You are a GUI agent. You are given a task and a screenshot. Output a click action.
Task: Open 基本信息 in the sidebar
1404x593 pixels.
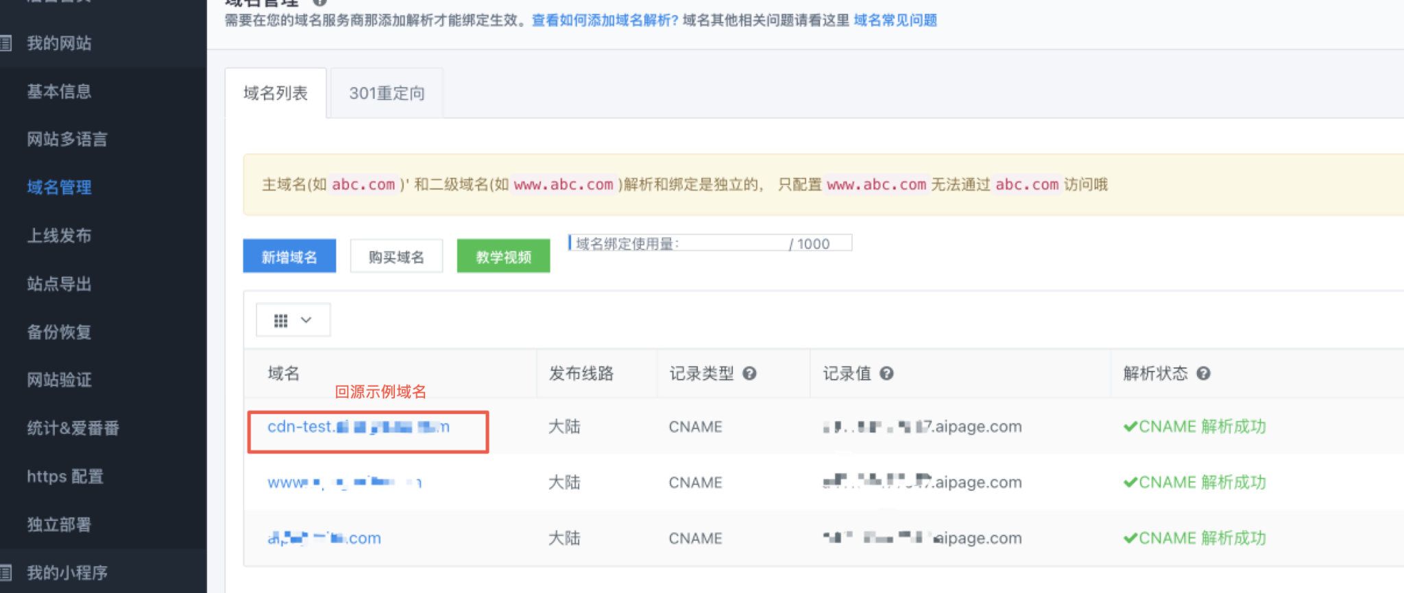pyautogui.click(x=59, y=91)
